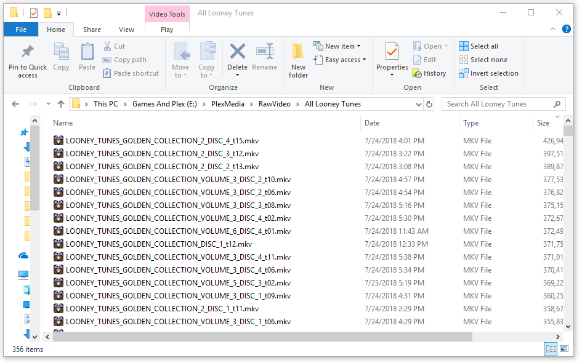
Task: Switch to large thumbnails view
Action: (x=564, y=349)
